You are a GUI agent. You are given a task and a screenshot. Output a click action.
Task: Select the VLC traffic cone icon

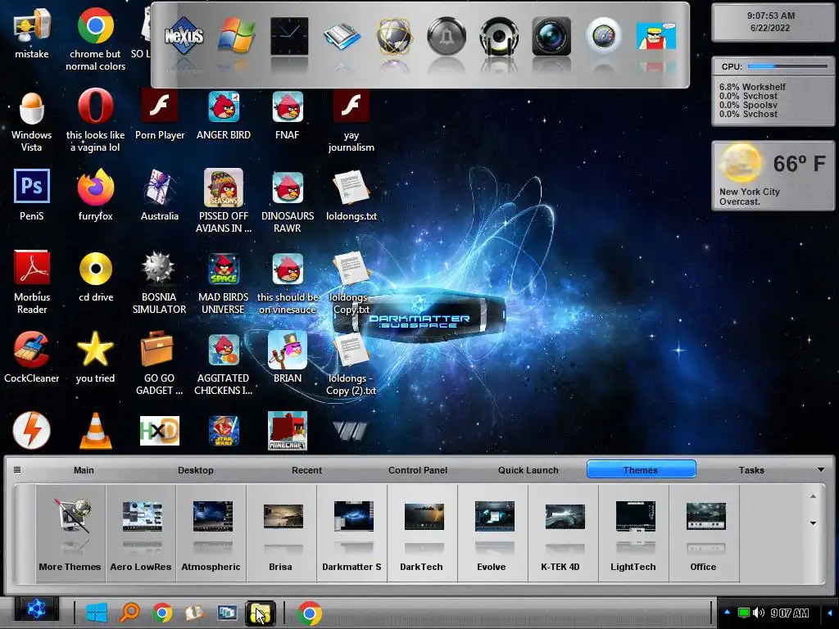95,431
